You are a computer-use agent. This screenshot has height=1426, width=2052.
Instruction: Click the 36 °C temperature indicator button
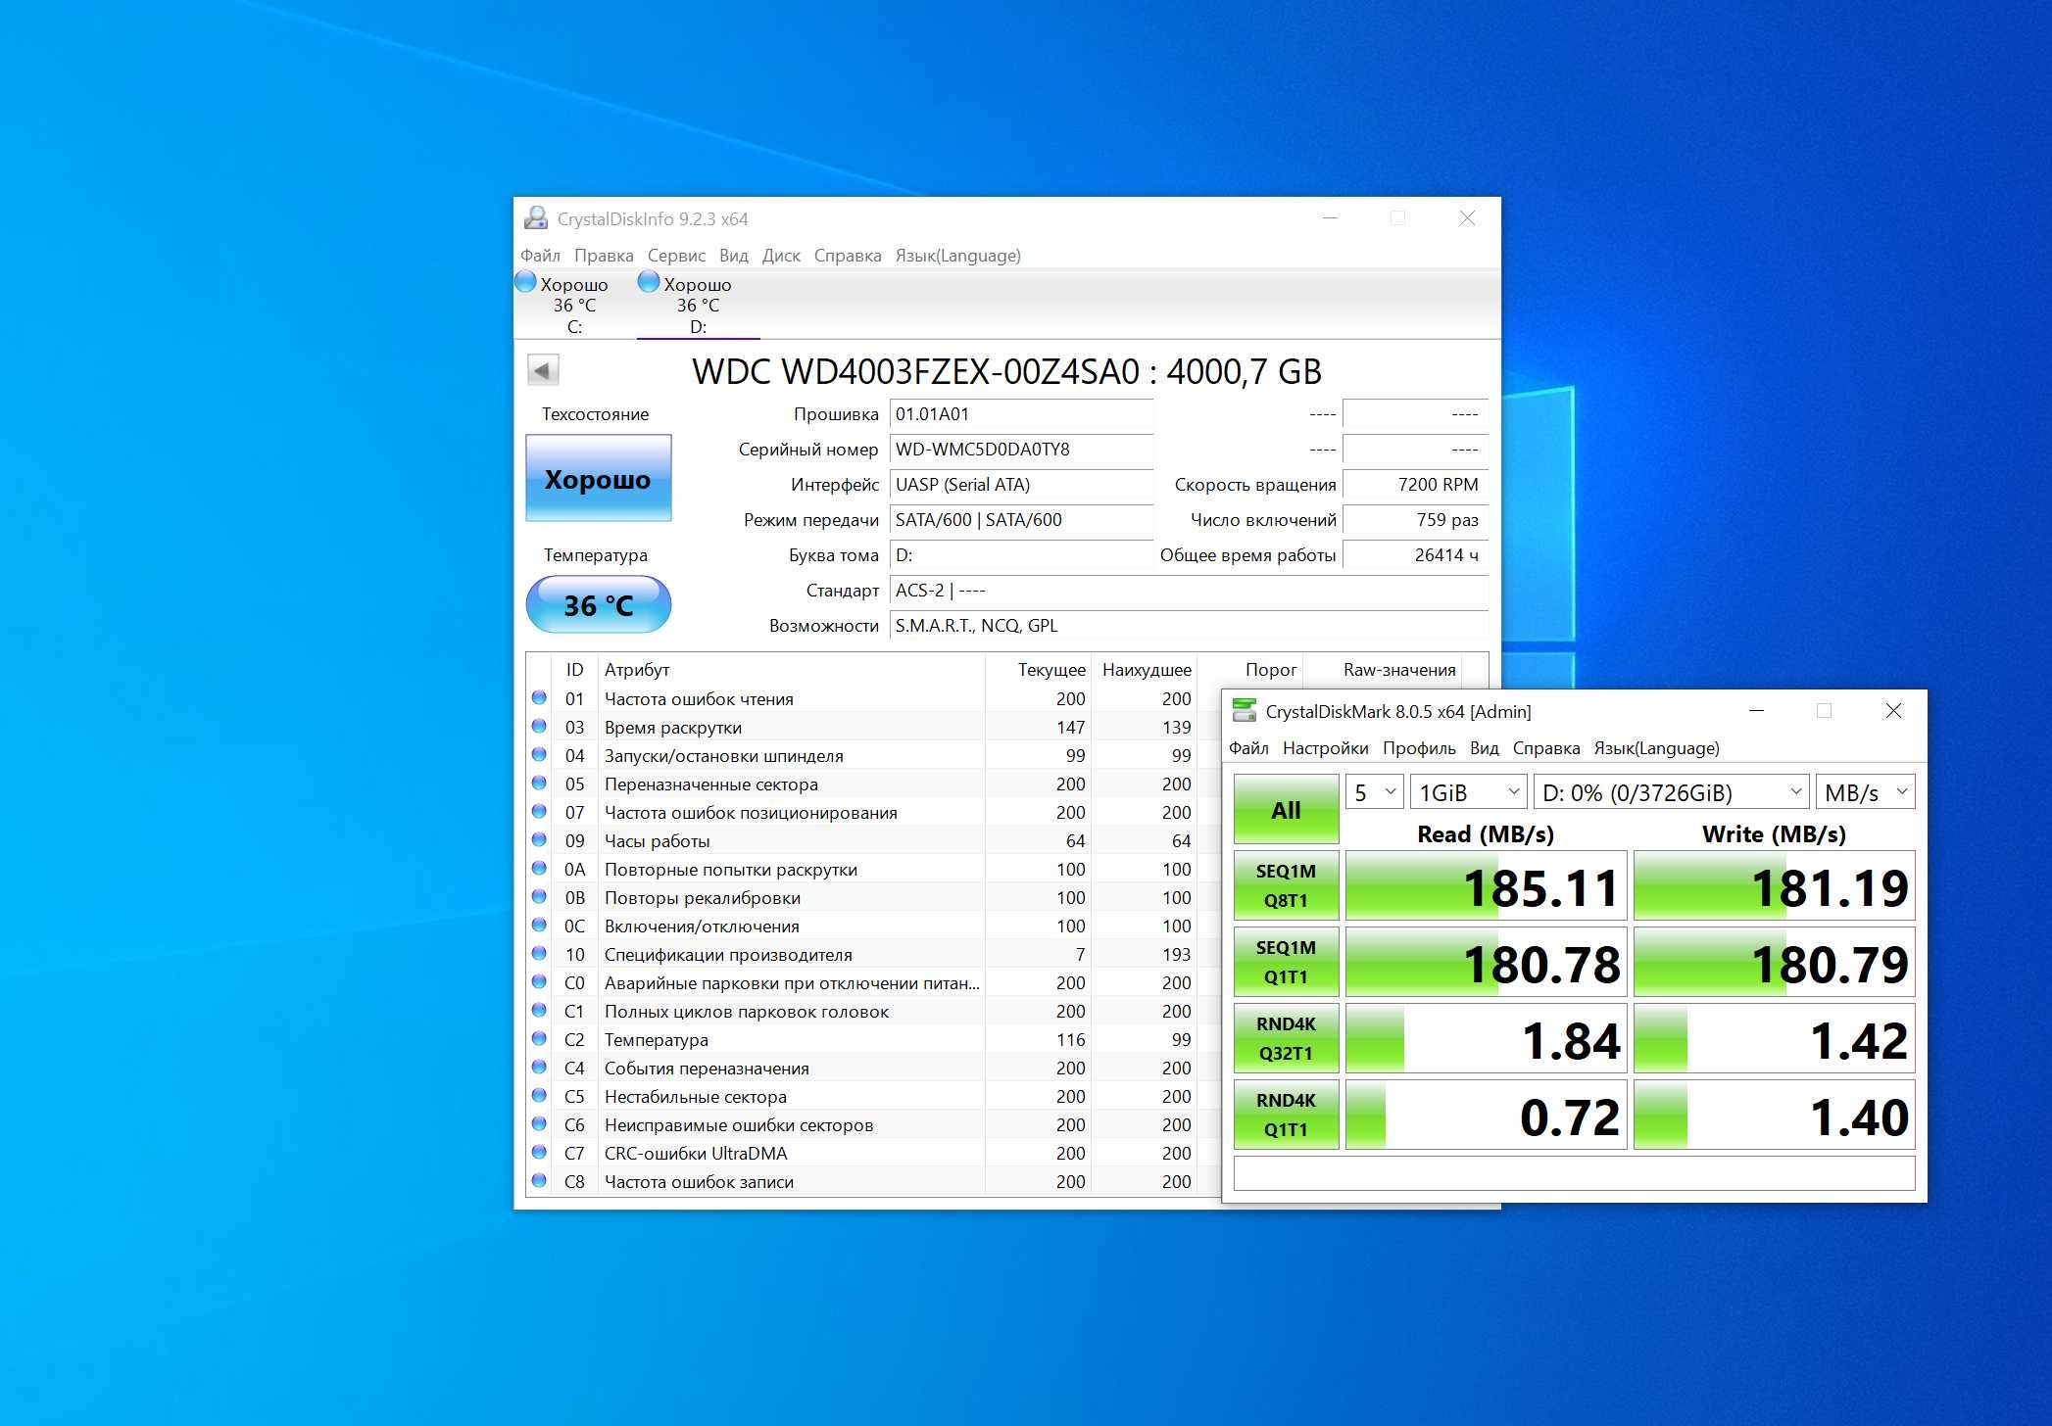tap(598, 604)
